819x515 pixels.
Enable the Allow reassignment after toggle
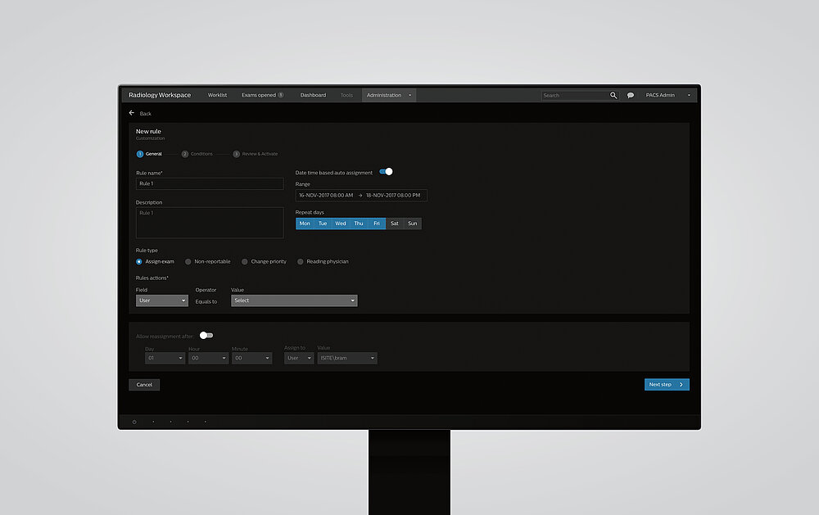coord(206,335)
